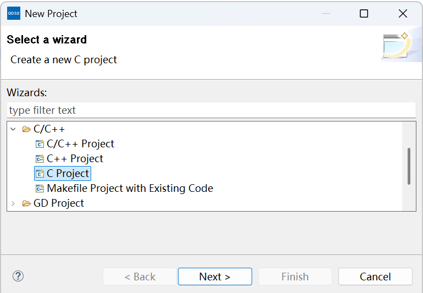
Task: Collapse the C/C++ category
Action: pos(13,129)
